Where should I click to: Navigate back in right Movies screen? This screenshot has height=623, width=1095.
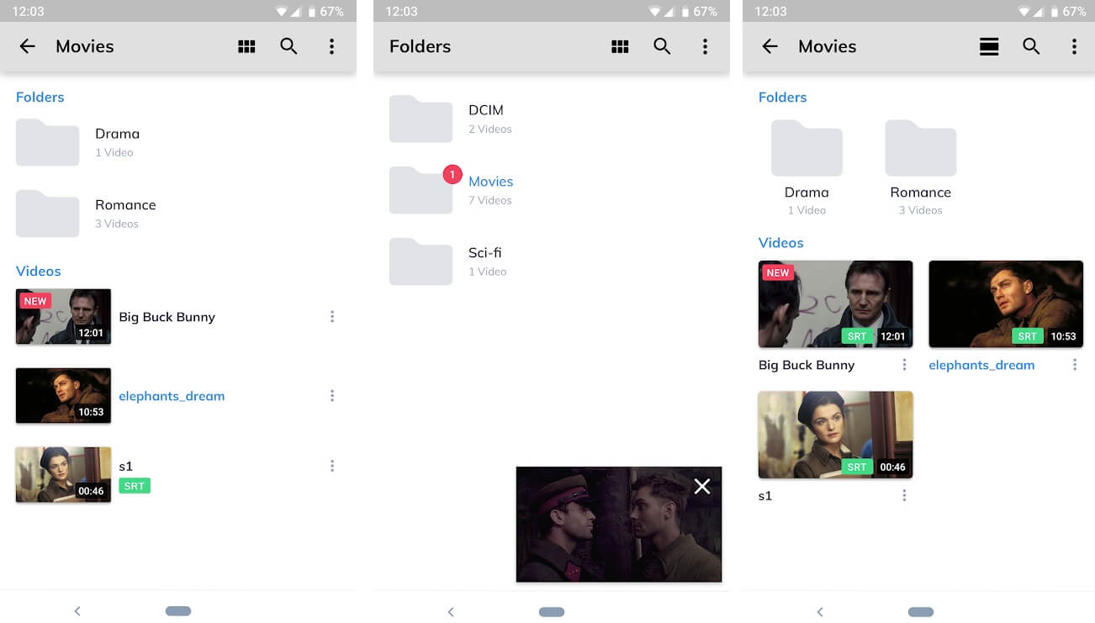(770, 46)
